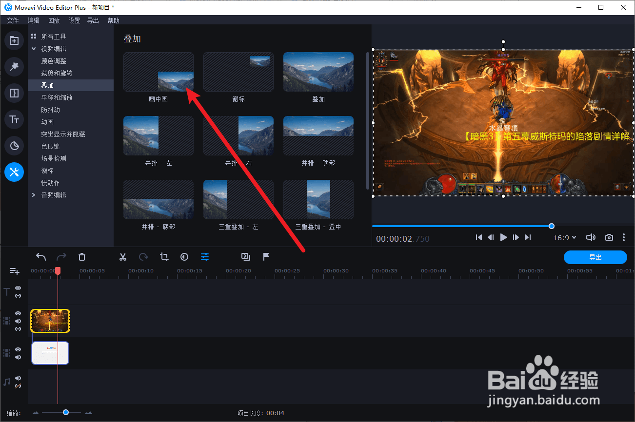Screen dimensions: 635x422
Task: Mute the overlay video track
Action: [18, 321]
